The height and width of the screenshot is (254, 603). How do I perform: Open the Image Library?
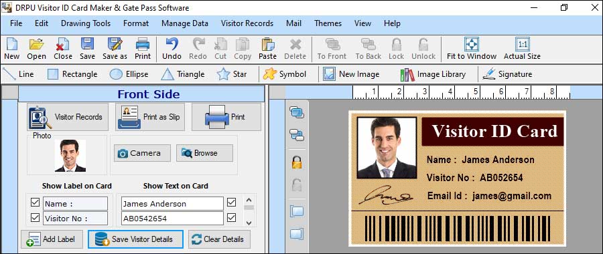[x=433, y=74]
